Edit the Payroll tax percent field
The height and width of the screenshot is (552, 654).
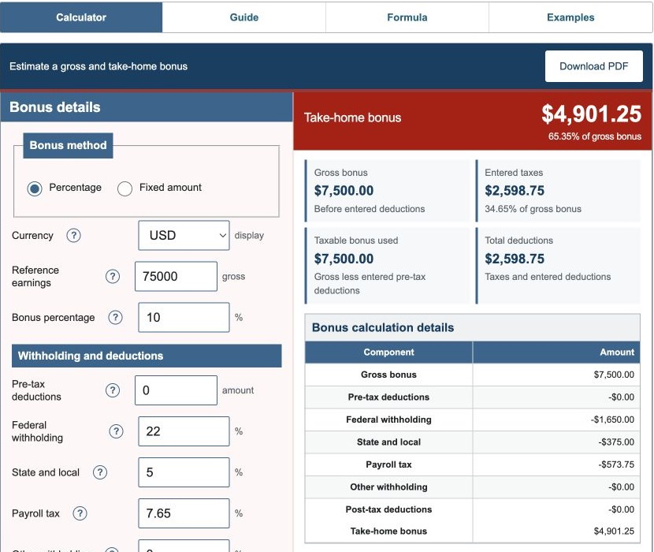coord(184,513)
